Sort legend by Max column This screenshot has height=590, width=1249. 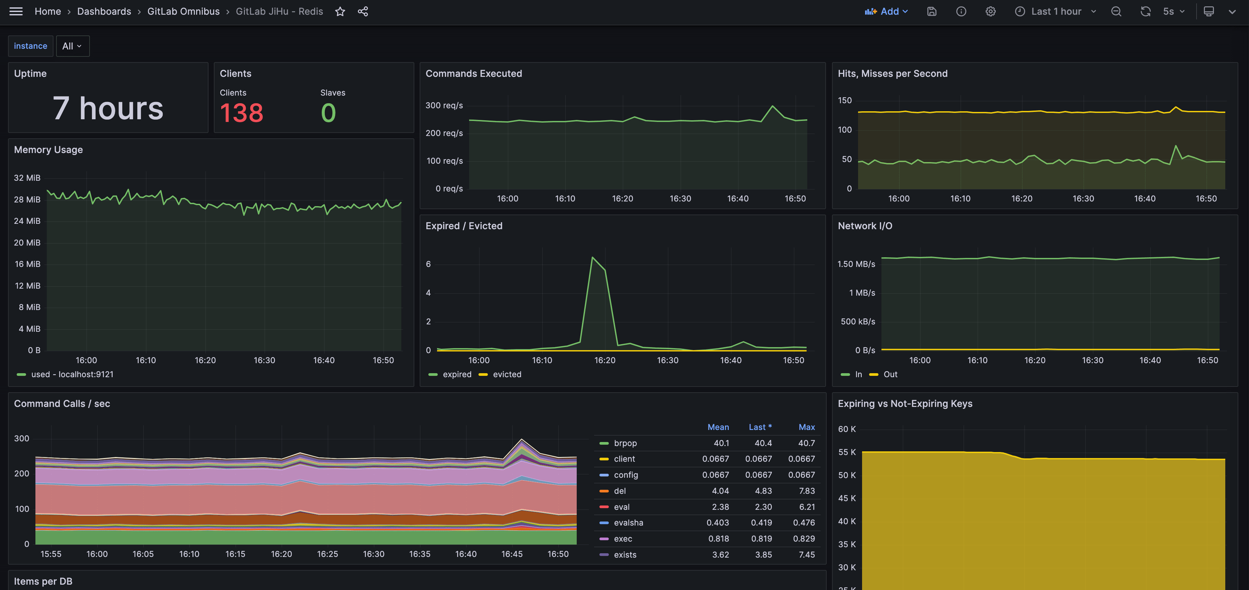(x=806, y=427)
